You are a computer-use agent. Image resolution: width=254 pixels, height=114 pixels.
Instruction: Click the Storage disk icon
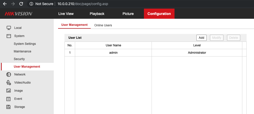coord(9,107)
